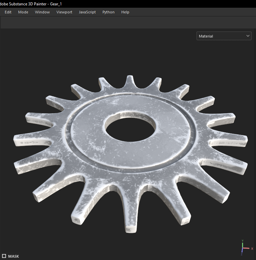The image size is (256, 260).
Task: Open the Help menu
Action: [x=125, y=12]
